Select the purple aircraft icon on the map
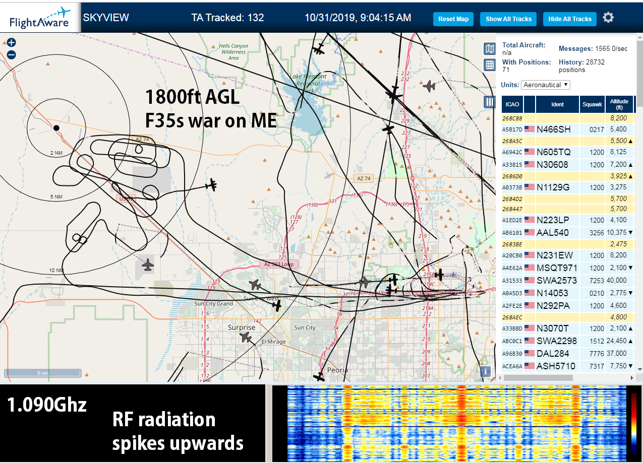643x464 pixels. (x=453, y=275)
